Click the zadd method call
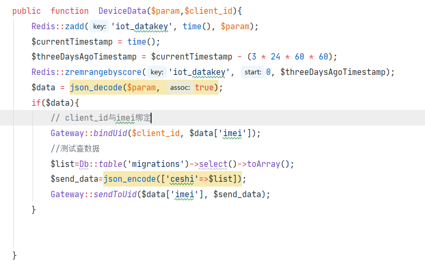 74,26
